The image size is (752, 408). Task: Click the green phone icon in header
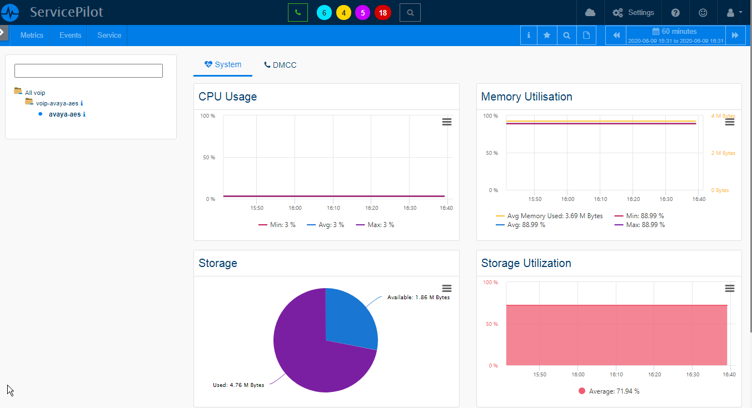[x=298, y=12]
